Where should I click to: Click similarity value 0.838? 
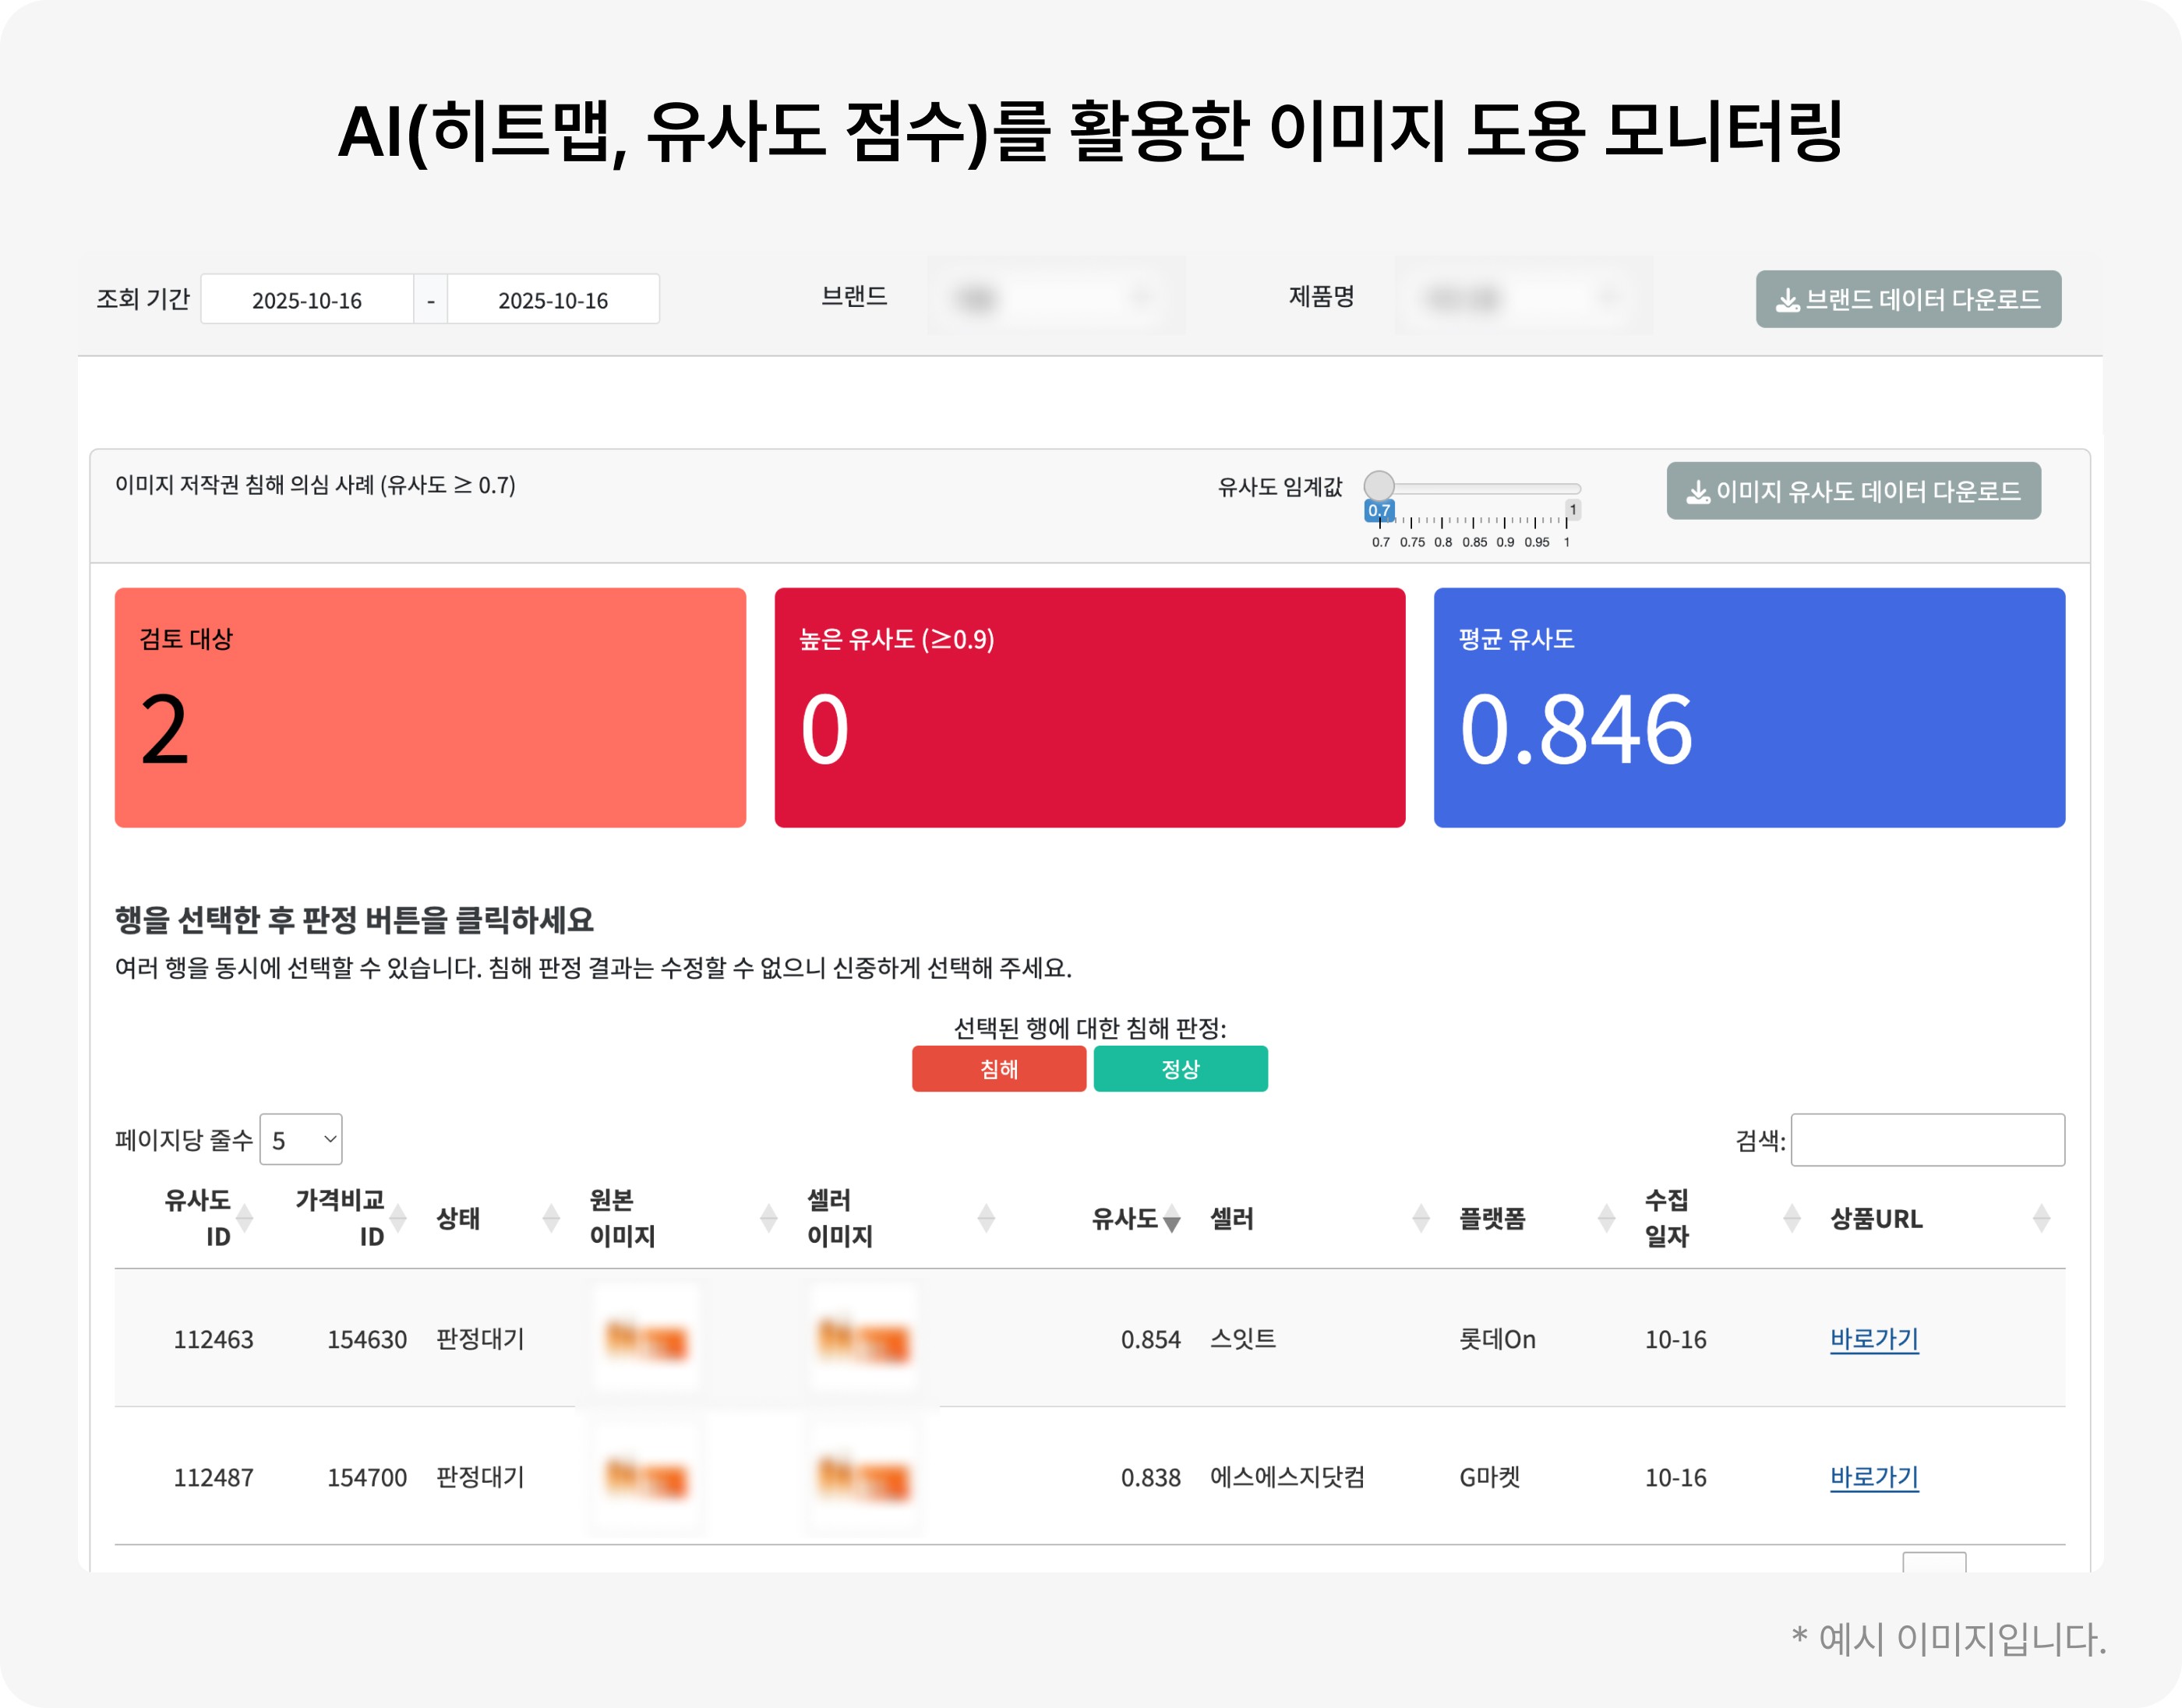pos(1150,1477)
